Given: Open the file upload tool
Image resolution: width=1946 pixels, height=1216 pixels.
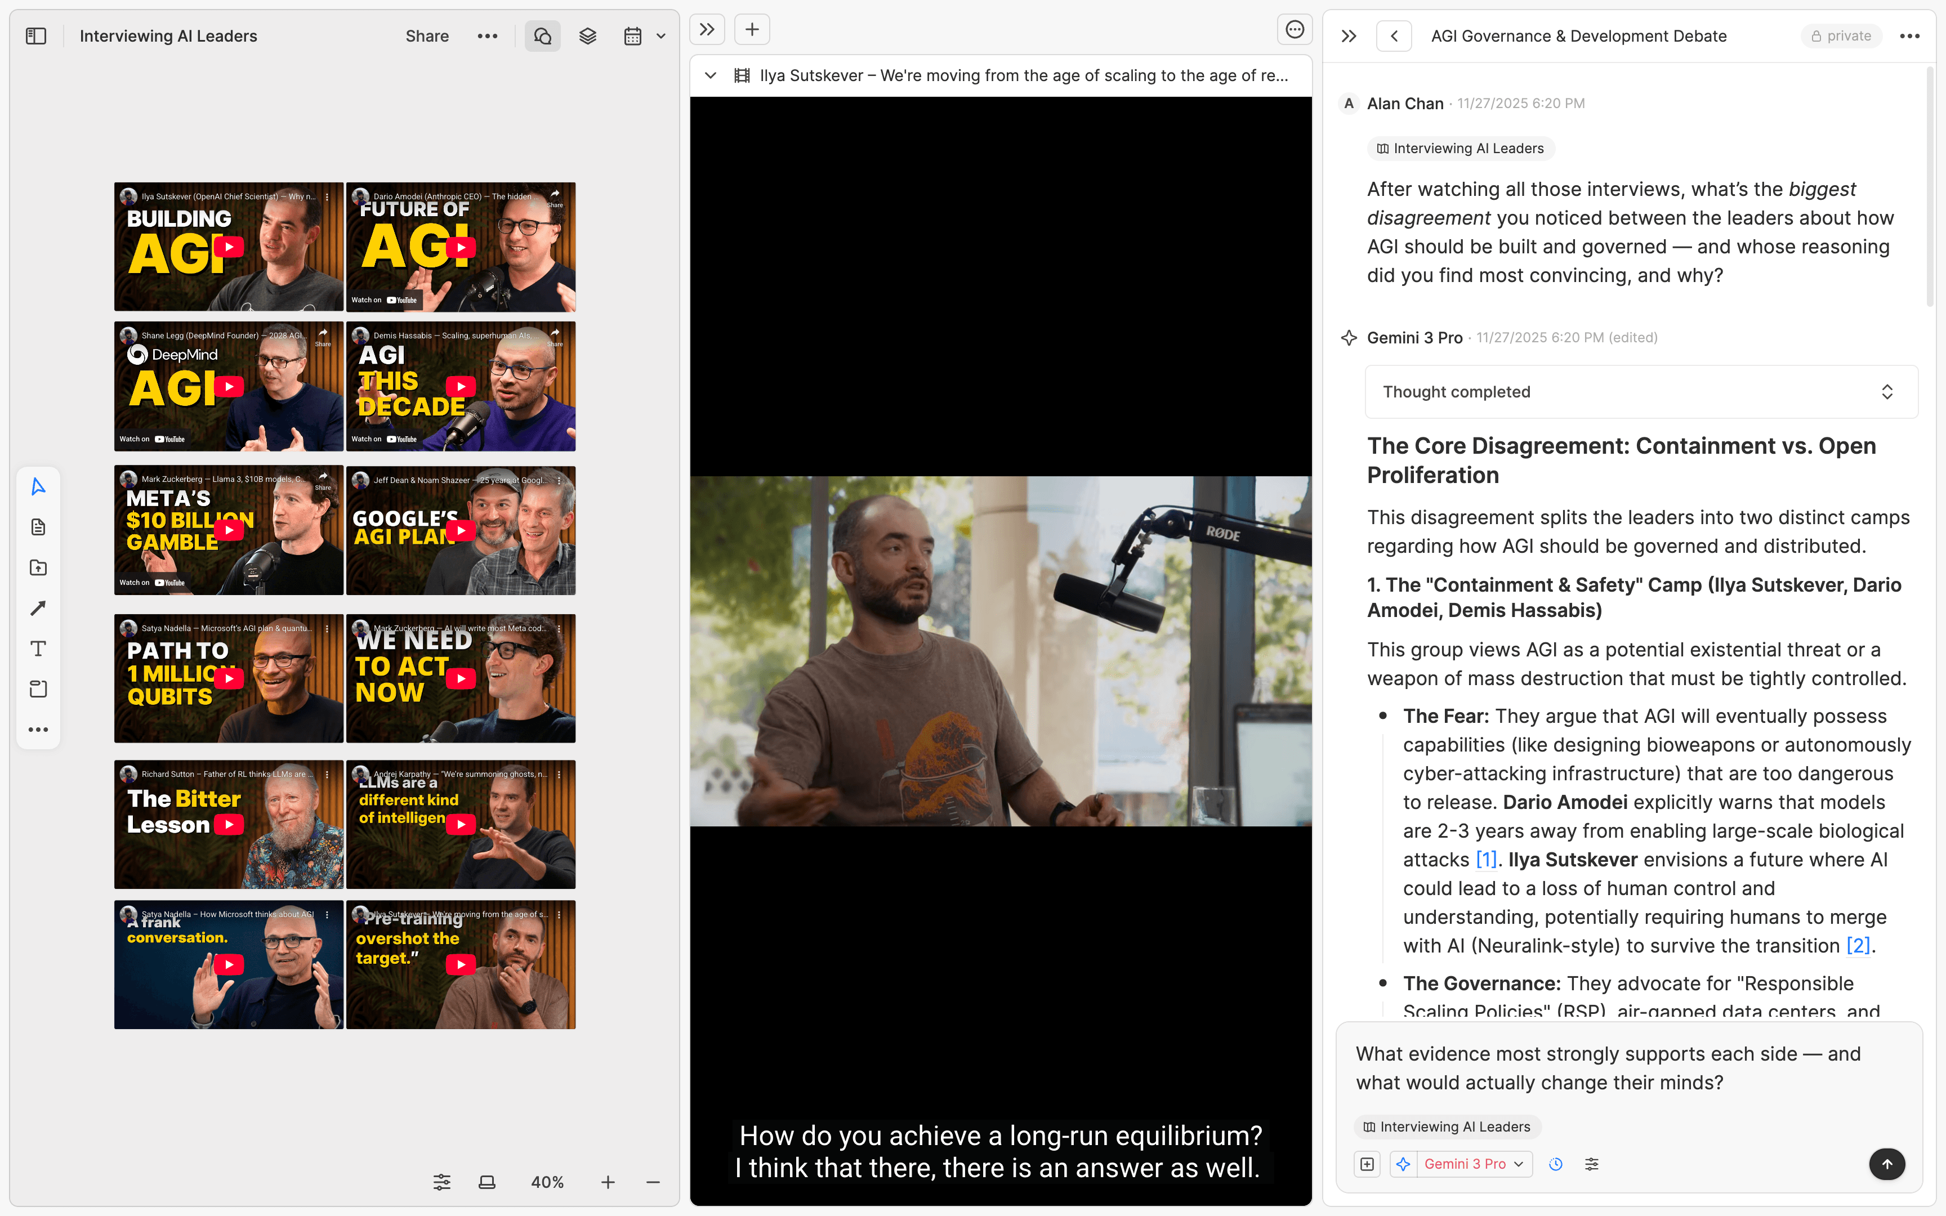Looking at the screenshot, I should pyautogui.click(x=38, y=567).
